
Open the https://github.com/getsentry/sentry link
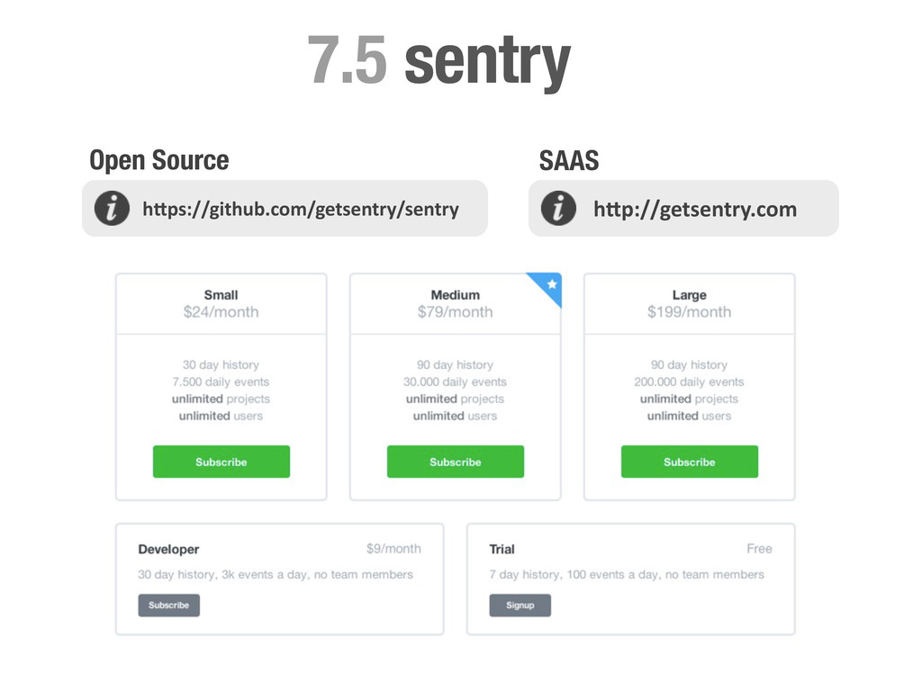pyautogui.click(x=301, y=209)
